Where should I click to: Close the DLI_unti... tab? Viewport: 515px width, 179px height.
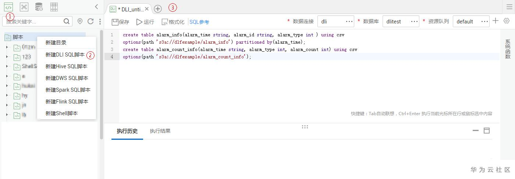[147, 9]
